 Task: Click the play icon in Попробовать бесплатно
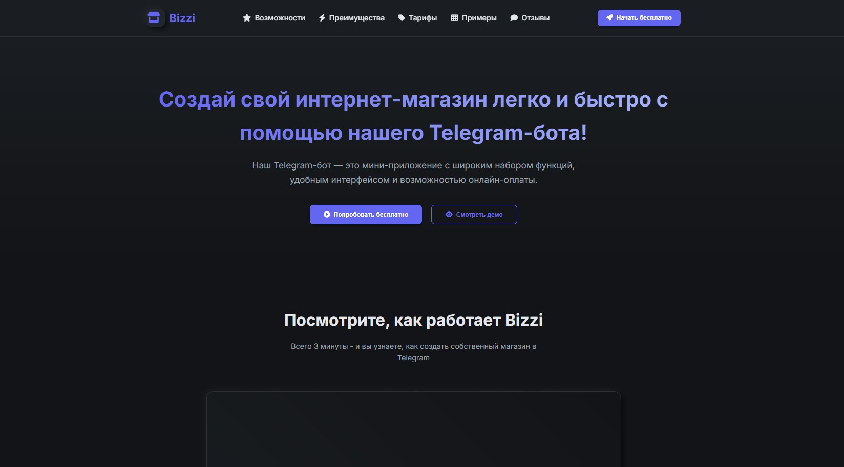tap(327, 215)
